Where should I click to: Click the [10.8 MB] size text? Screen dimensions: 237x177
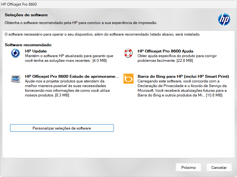214,95
